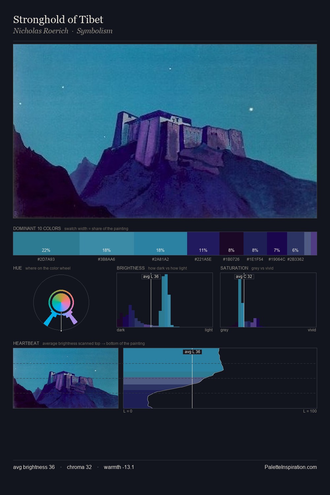Viewport: 330px width, 495px height.
Task: Click the BRIGHTNESS section heading
Action: click(131, 268)
